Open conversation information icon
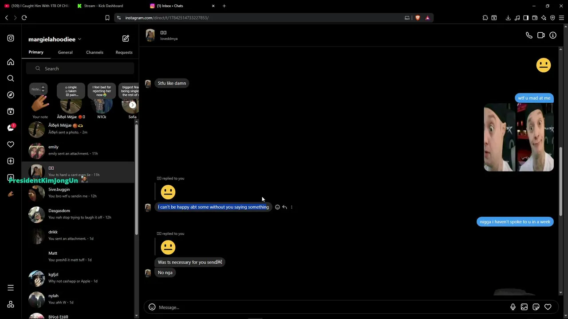Image resolution: width=568 pixels, height=319 pixels. (x=553, y=35)
